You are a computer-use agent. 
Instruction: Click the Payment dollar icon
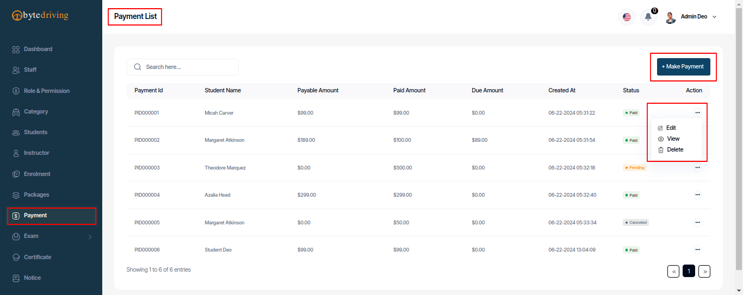click(x=16, y=216)
